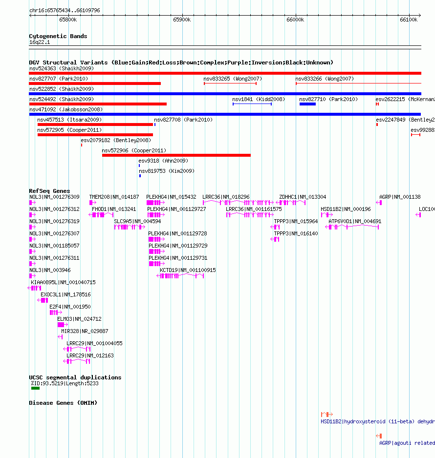Click the E2F4|NM_001950 gene glyph
This screenshot has height=458, width=435.
click(56, 312)
